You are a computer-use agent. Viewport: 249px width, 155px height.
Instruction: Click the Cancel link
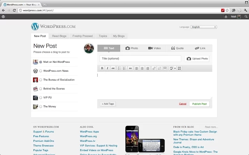coord(182,104)
